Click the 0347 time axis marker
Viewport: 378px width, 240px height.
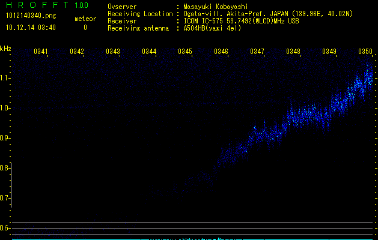coord(257,51)
